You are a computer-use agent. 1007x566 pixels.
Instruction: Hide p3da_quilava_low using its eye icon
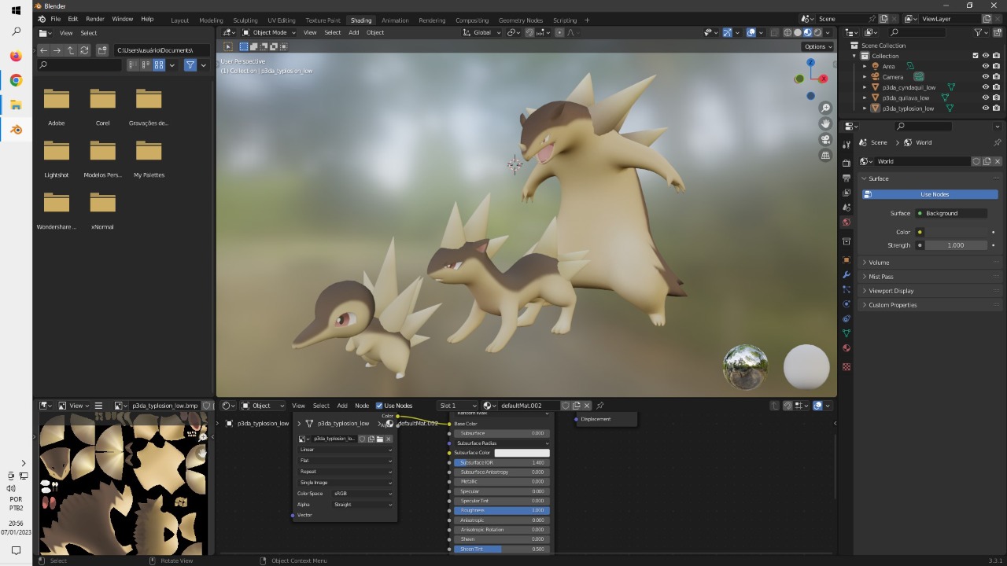[x=985, y=98]
